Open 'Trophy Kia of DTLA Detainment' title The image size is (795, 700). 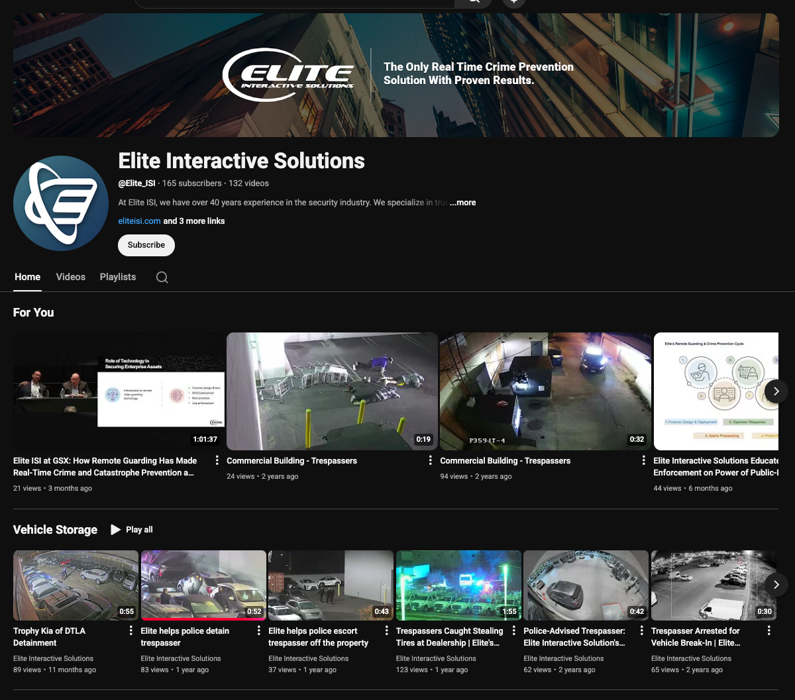tap(49, 636)
